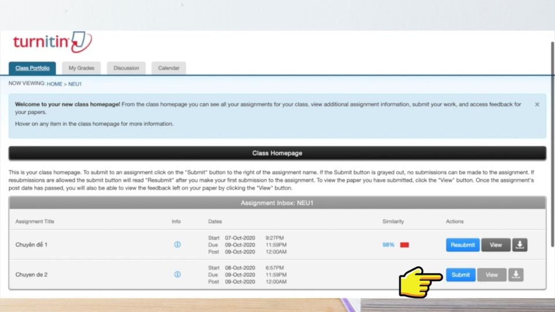Click View button for Chuyên đề 1

click(x=495, y=245)
